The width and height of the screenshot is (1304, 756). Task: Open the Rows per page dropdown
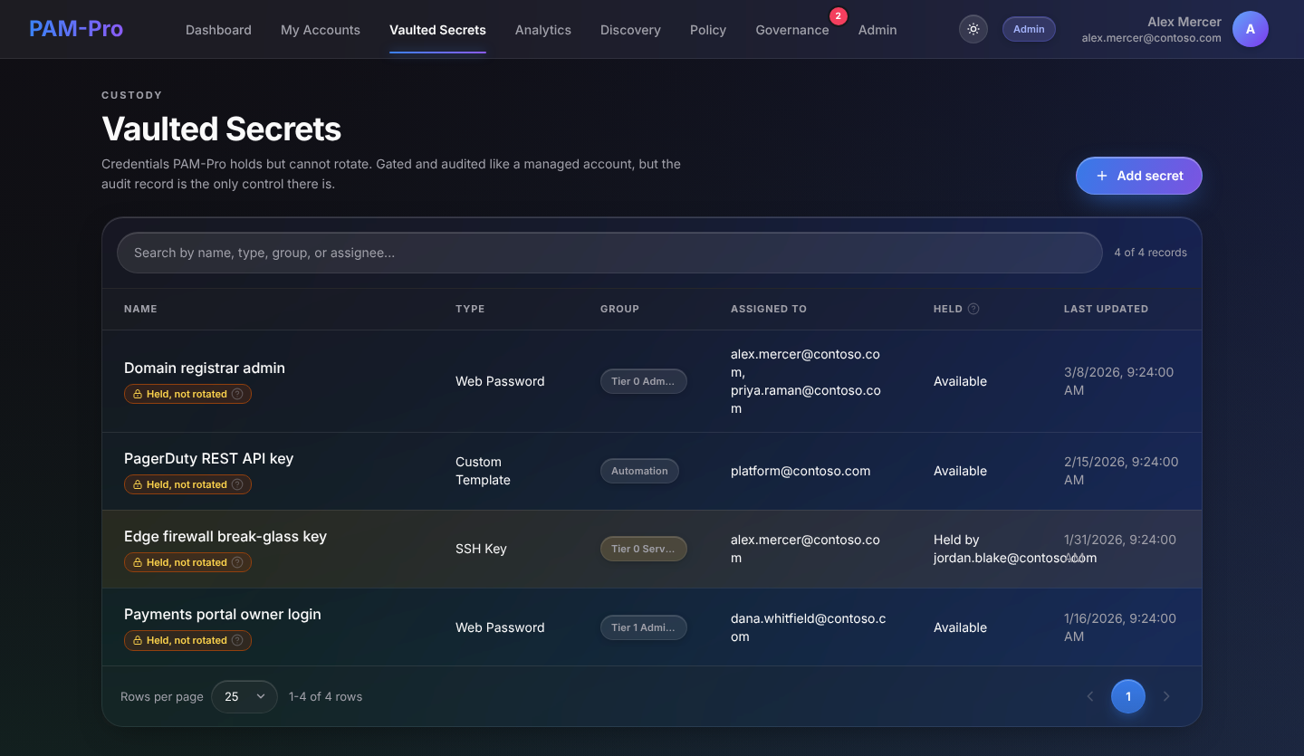click(x=244, y=696)
